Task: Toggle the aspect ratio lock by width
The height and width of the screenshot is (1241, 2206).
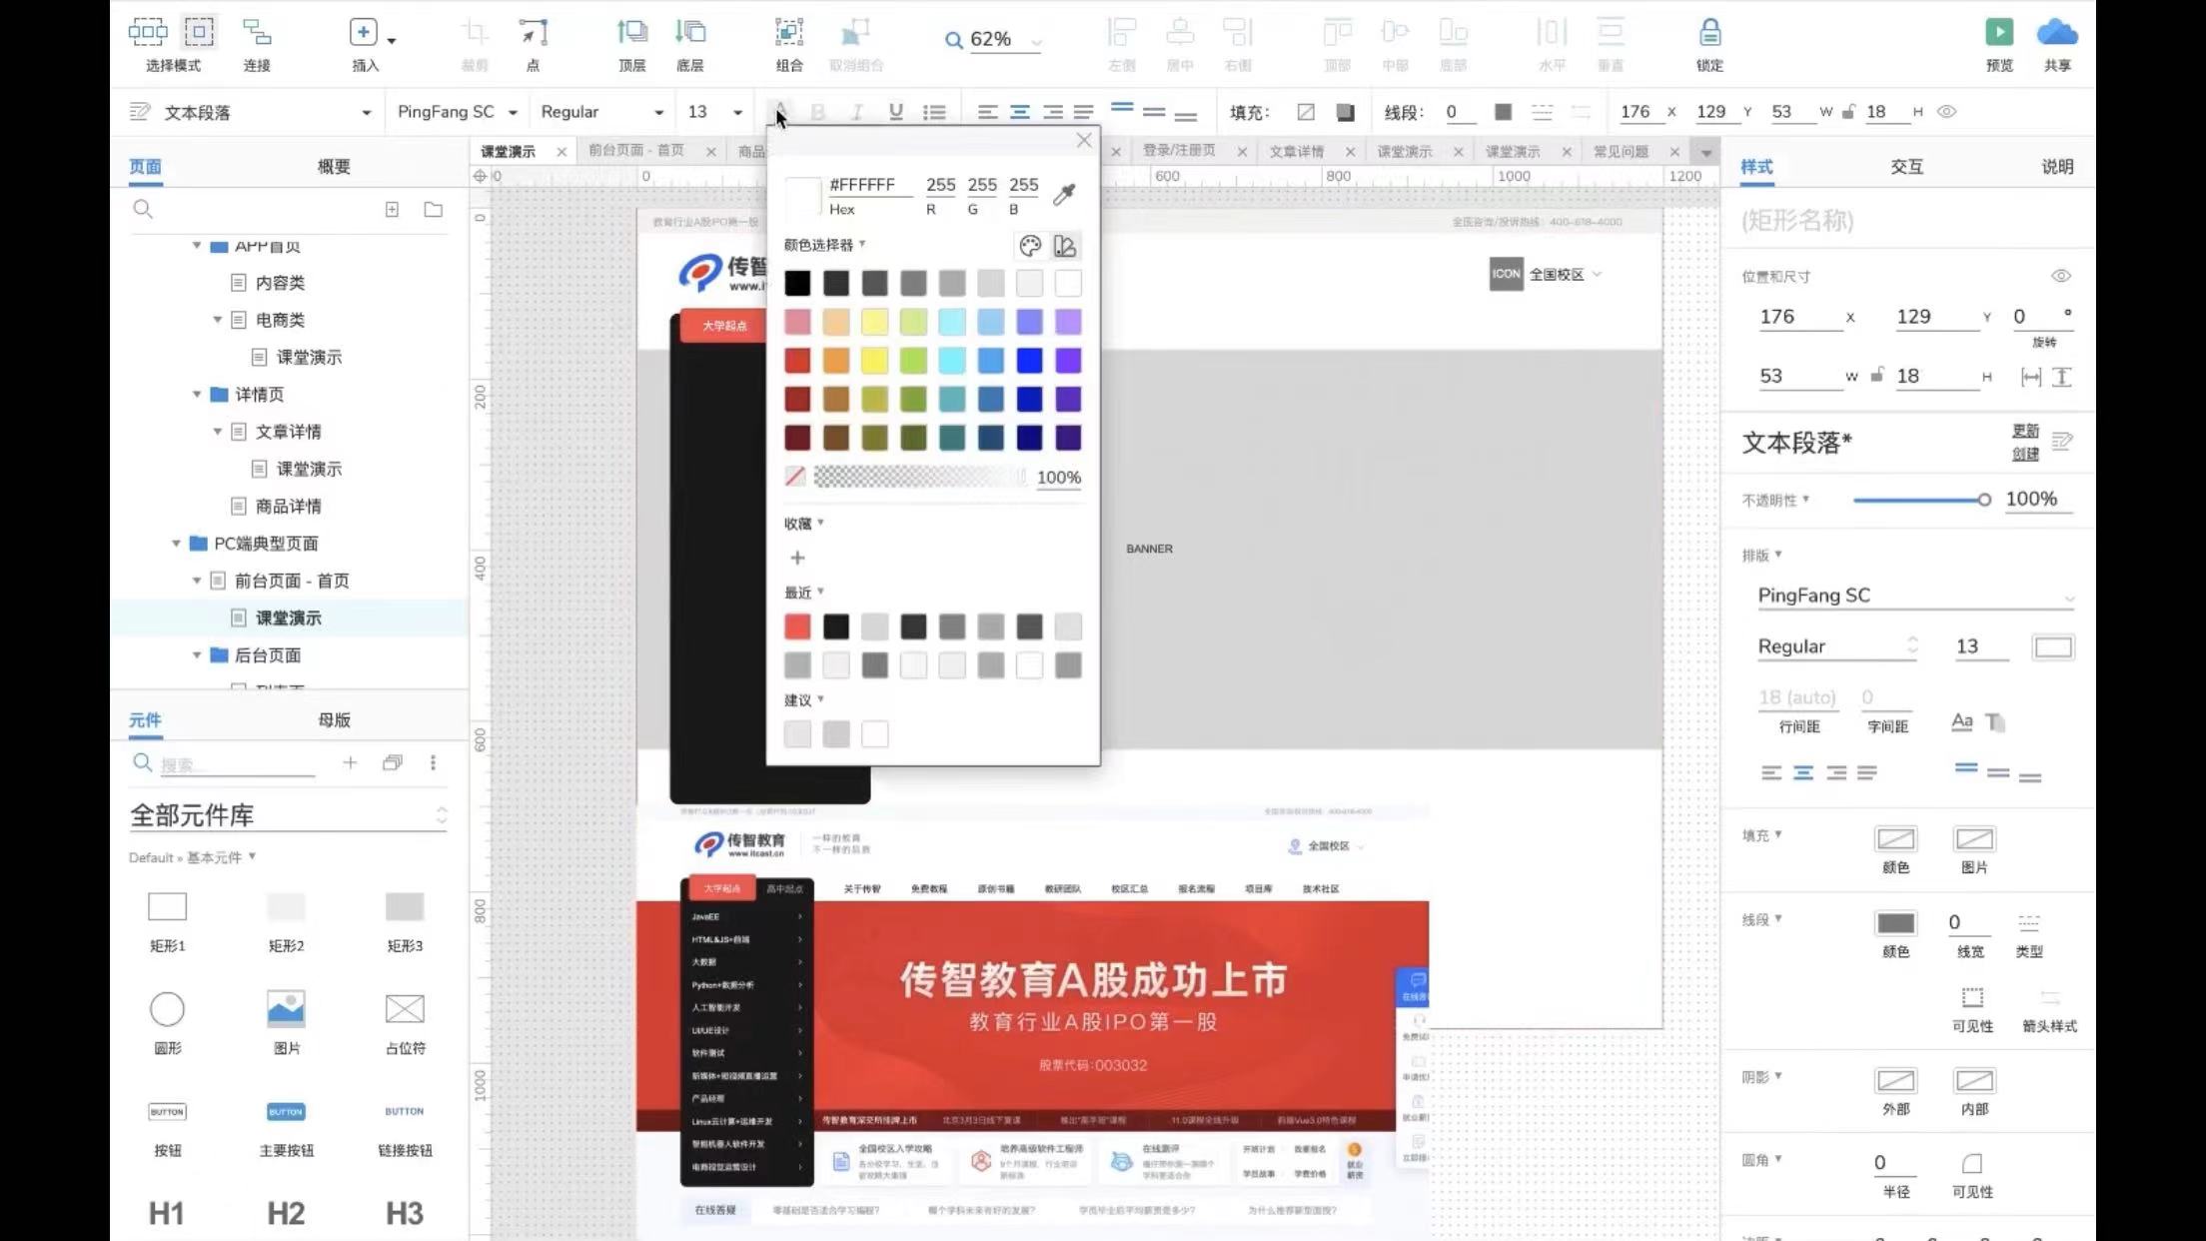Action: point(1877,376)
